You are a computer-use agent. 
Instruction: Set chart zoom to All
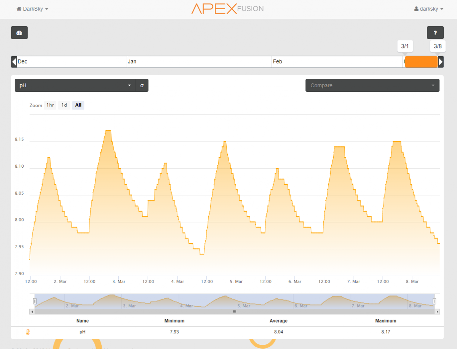click(78, 105)
